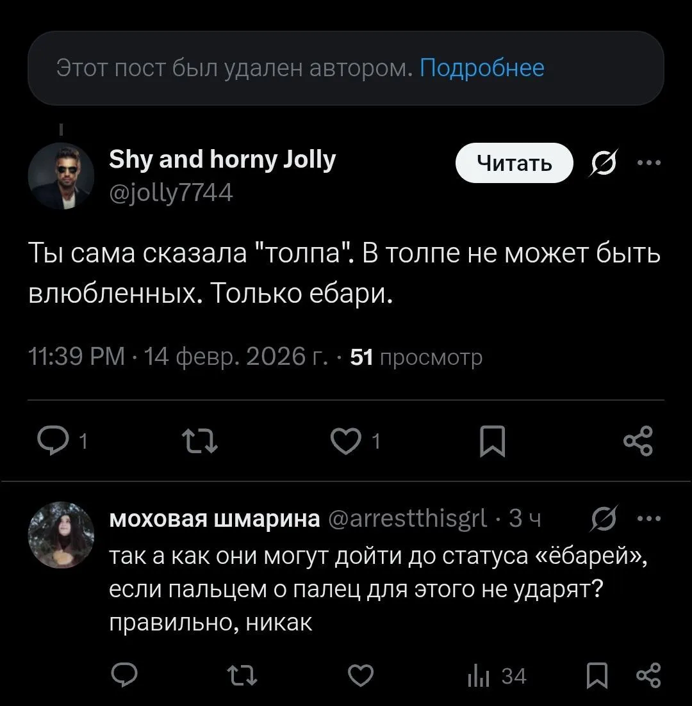
Task: Bookmark the main post
Action: [x=493, y=442]
